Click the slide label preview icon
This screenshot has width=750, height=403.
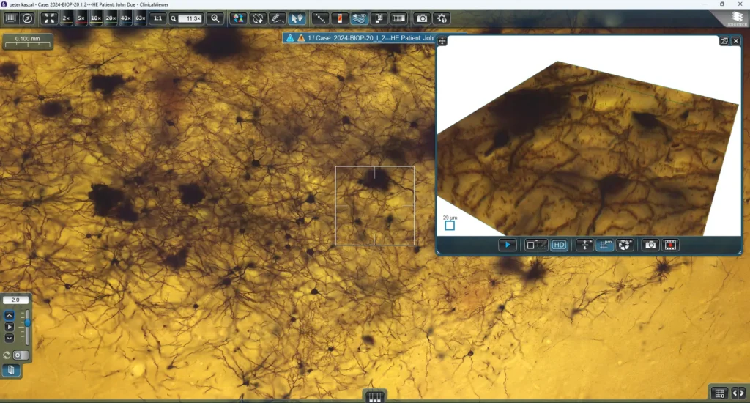(379, 18)
